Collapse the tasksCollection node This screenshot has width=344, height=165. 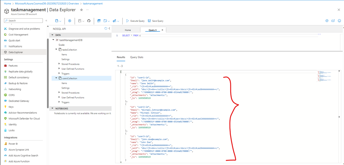[56, 50]
